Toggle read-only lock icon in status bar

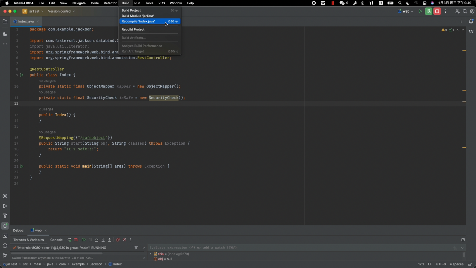click(470, 264)
